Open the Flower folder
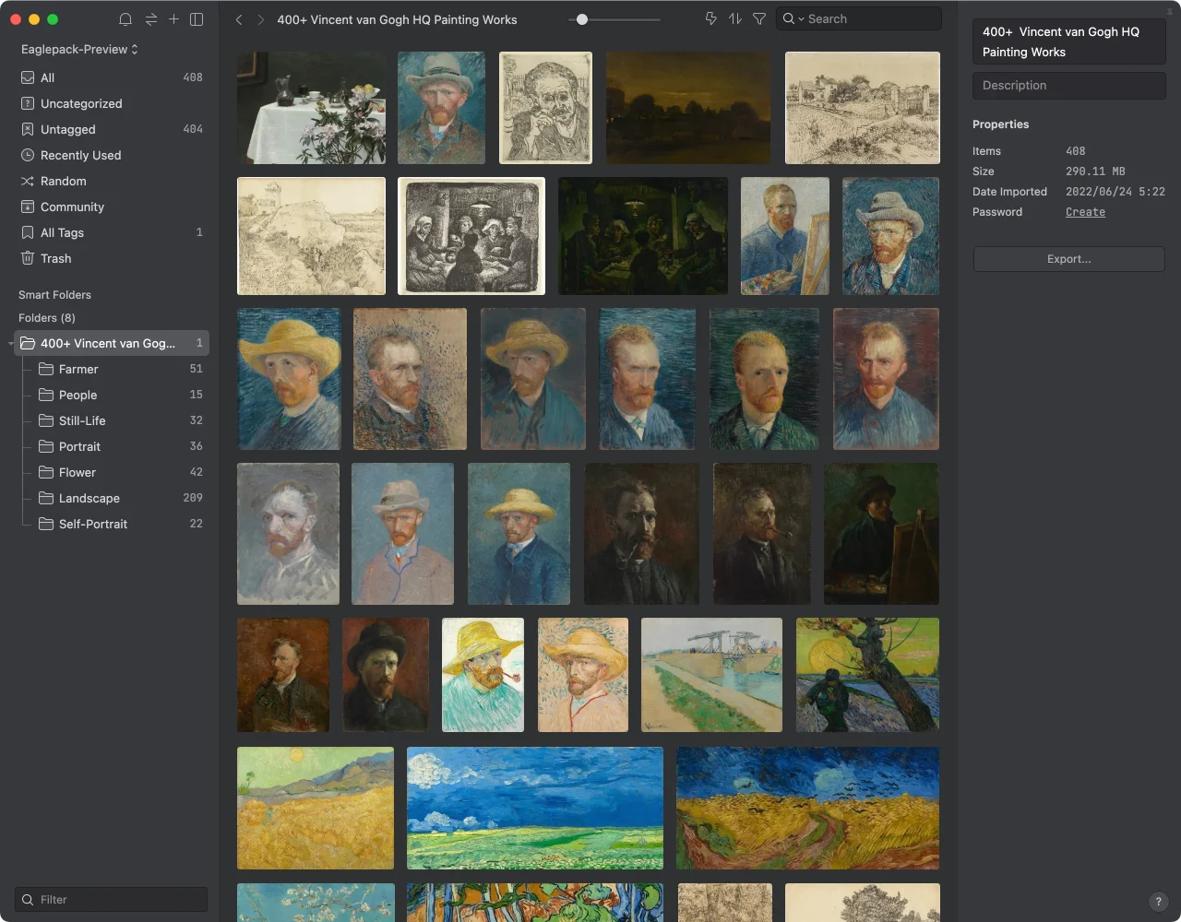 coord(120,472)
